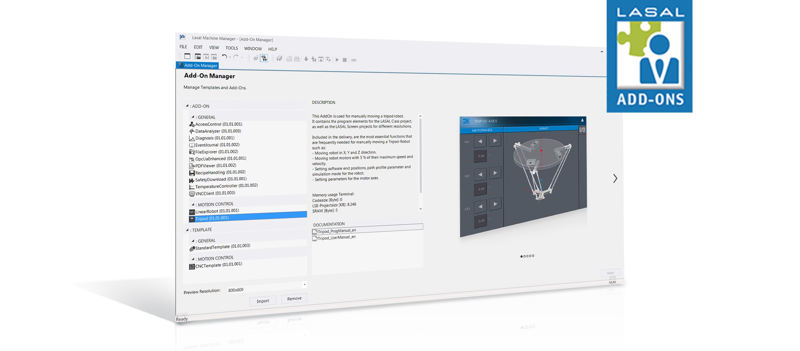Collapse the MOTION CONTROL group under TEMPLATE
The width and height of the screenshot is (800, 351).
(x=193, y=259)
